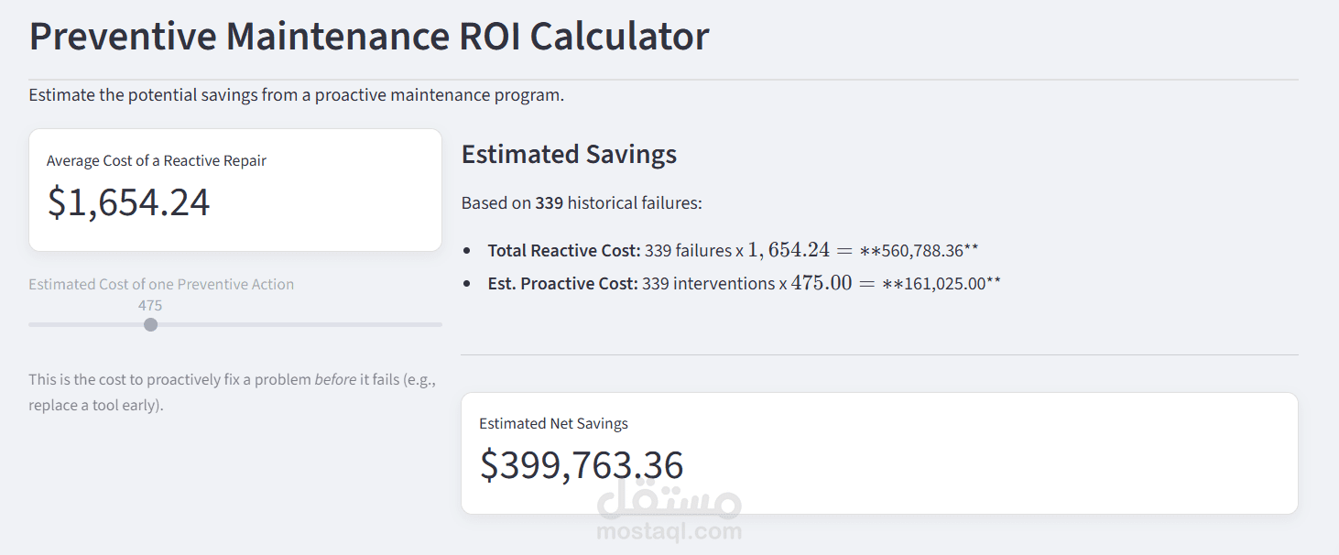Screen dimensions: 1339x555
Task: Click the slider handle set at 475
Action: [x=151, y=324]
